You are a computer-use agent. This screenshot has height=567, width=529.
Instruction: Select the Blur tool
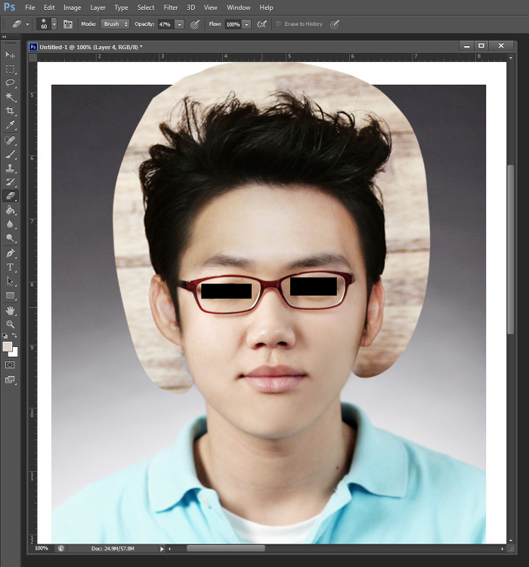pyautogui.click(x=10, y=225)
